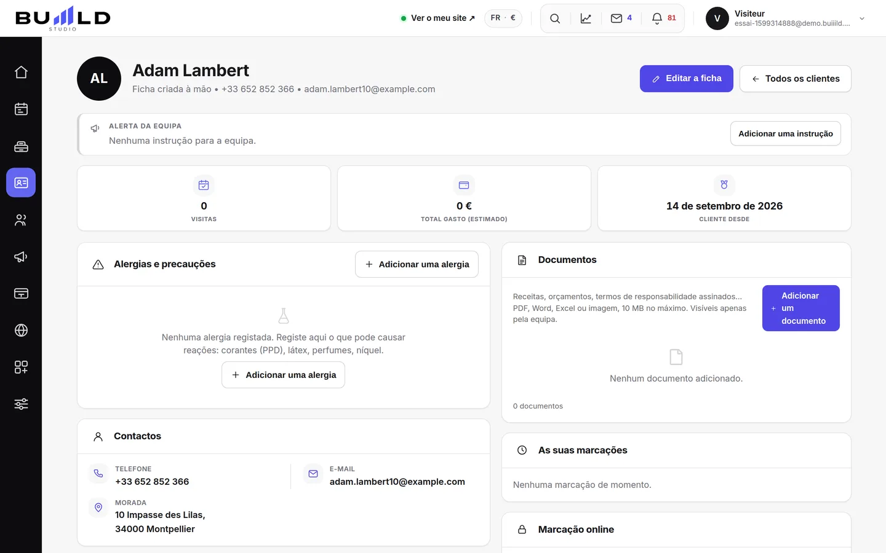Click the Documentos file icon
Image resolution: width=886 pixels, height=553 pixels.
pos(522,261)
